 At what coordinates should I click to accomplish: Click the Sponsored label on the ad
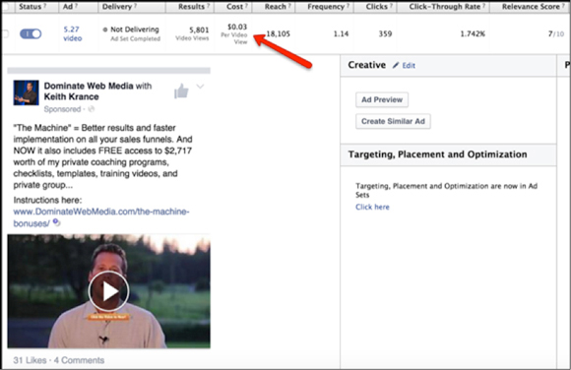[62, 109]
